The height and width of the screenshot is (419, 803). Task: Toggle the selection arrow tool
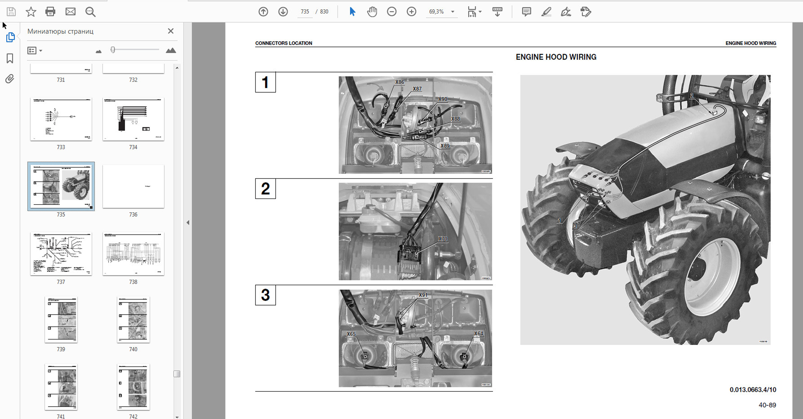point(352,12)
